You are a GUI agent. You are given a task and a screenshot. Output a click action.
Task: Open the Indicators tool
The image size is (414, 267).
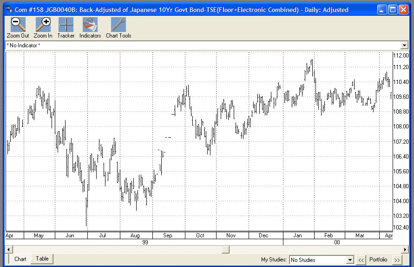click(x=90, y=26)
